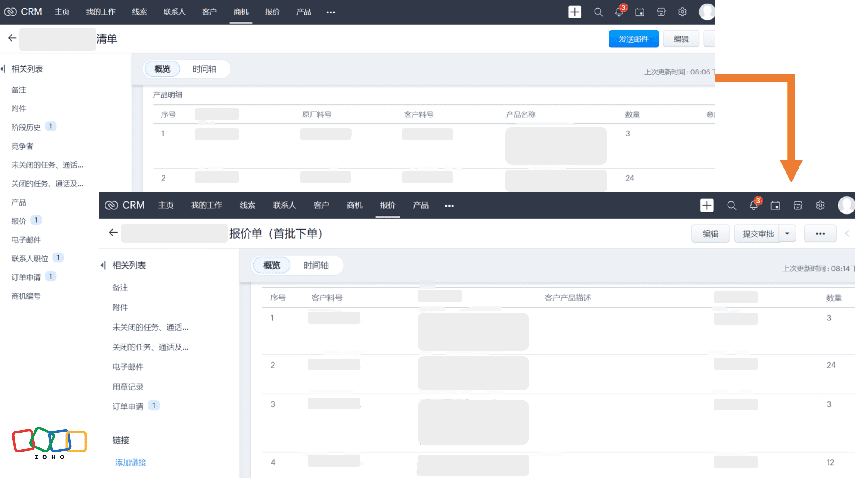Screen dimensions: 855x478
Task: Click the user avatar in top CRM window
Action: pyautogui.click(x=707, y=12)
